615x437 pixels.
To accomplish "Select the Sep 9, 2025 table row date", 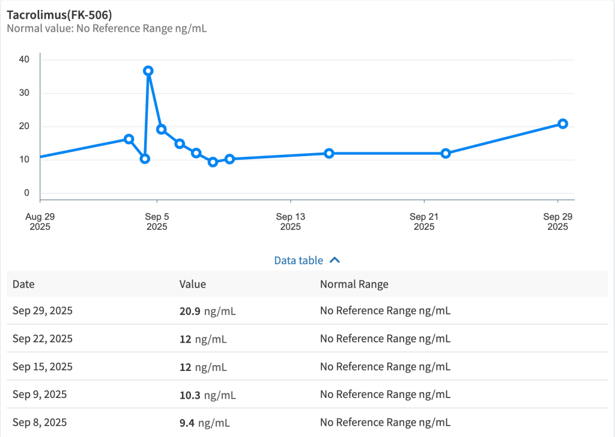I will (x=40, y=394).
